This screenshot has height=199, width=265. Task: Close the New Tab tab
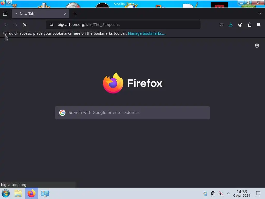point(65,14)
